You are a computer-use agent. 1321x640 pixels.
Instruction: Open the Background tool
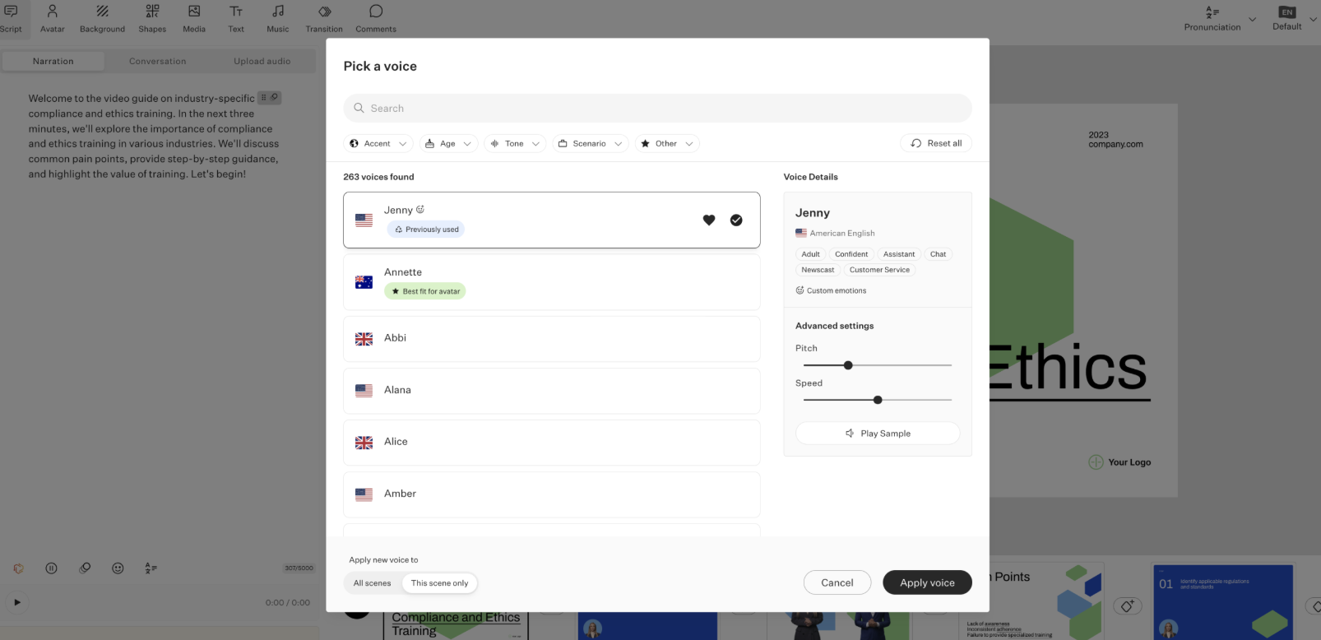click(103, 18)
